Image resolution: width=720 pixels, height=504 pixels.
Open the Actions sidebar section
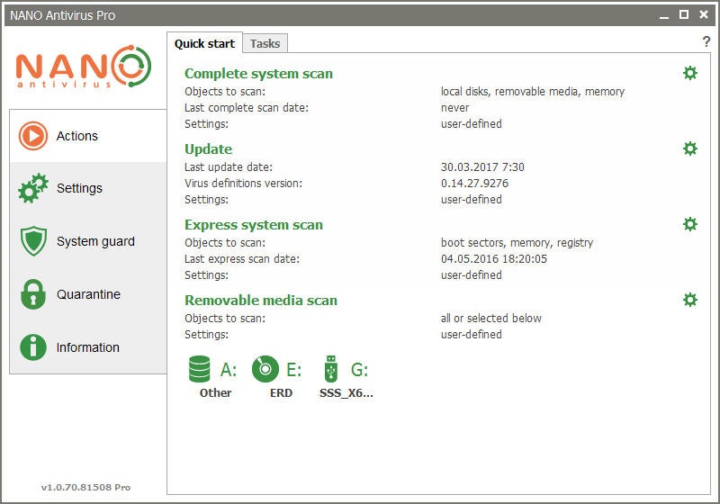[87, 136]
